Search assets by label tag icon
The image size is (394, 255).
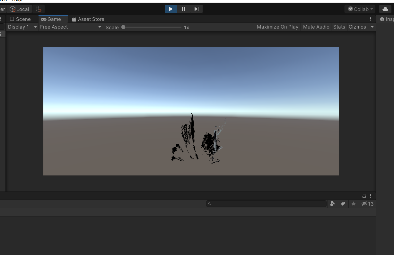343,204
